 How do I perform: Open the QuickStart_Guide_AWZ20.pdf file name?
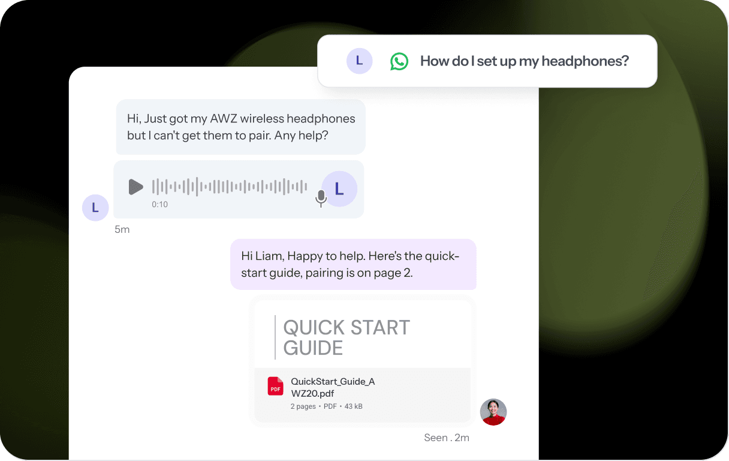[333, 387]
